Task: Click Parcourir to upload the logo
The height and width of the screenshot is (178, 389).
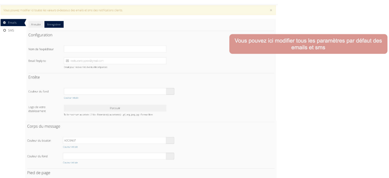Action: (115, 108)
